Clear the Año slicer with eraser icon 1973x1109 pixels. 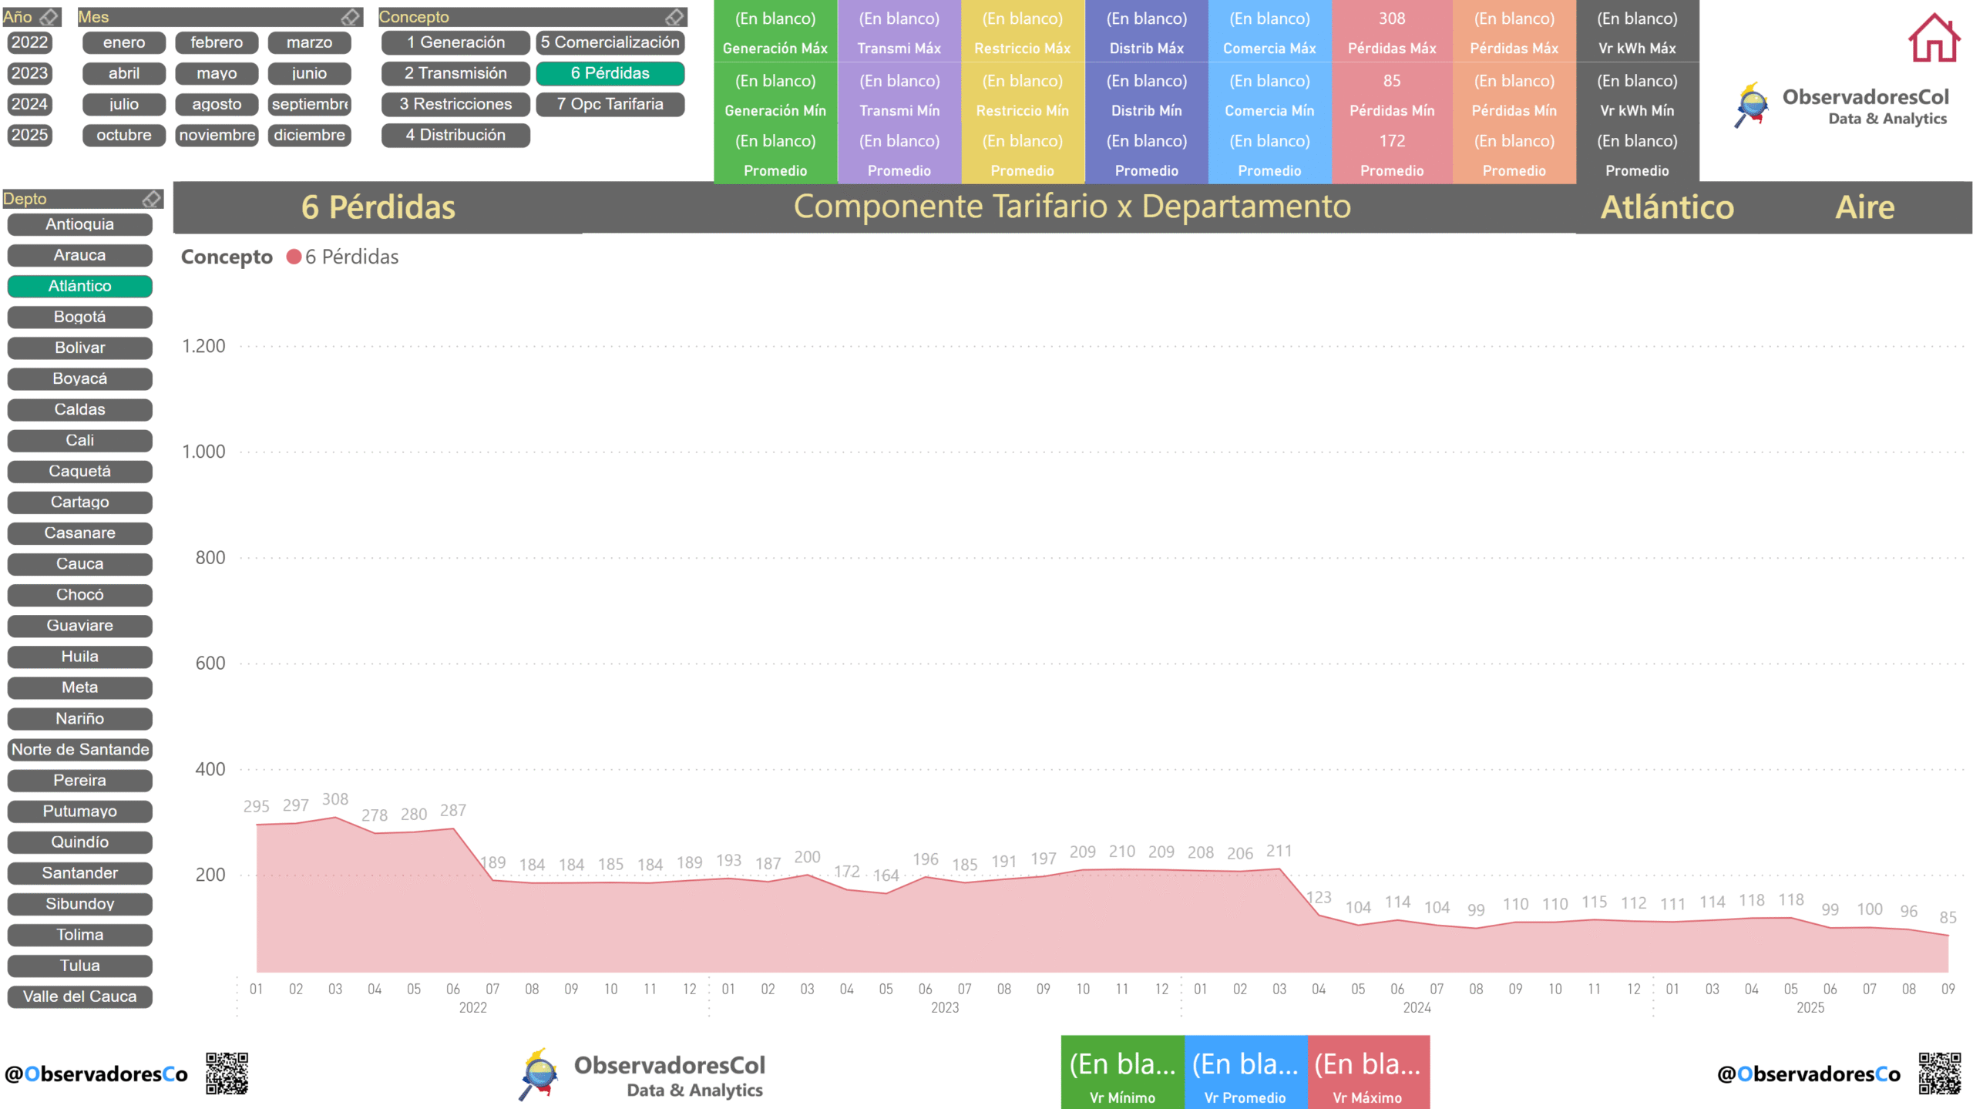(49, 17)
